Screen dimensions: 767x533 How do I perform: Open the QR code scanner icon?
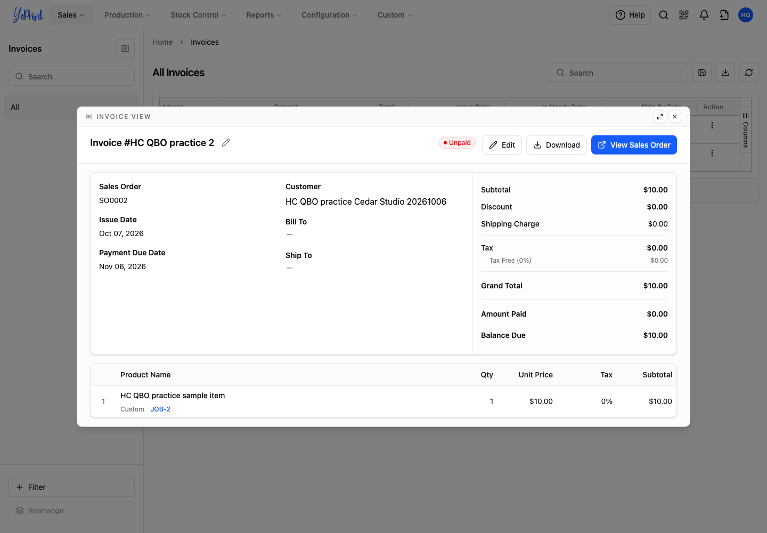click(684, 15)
